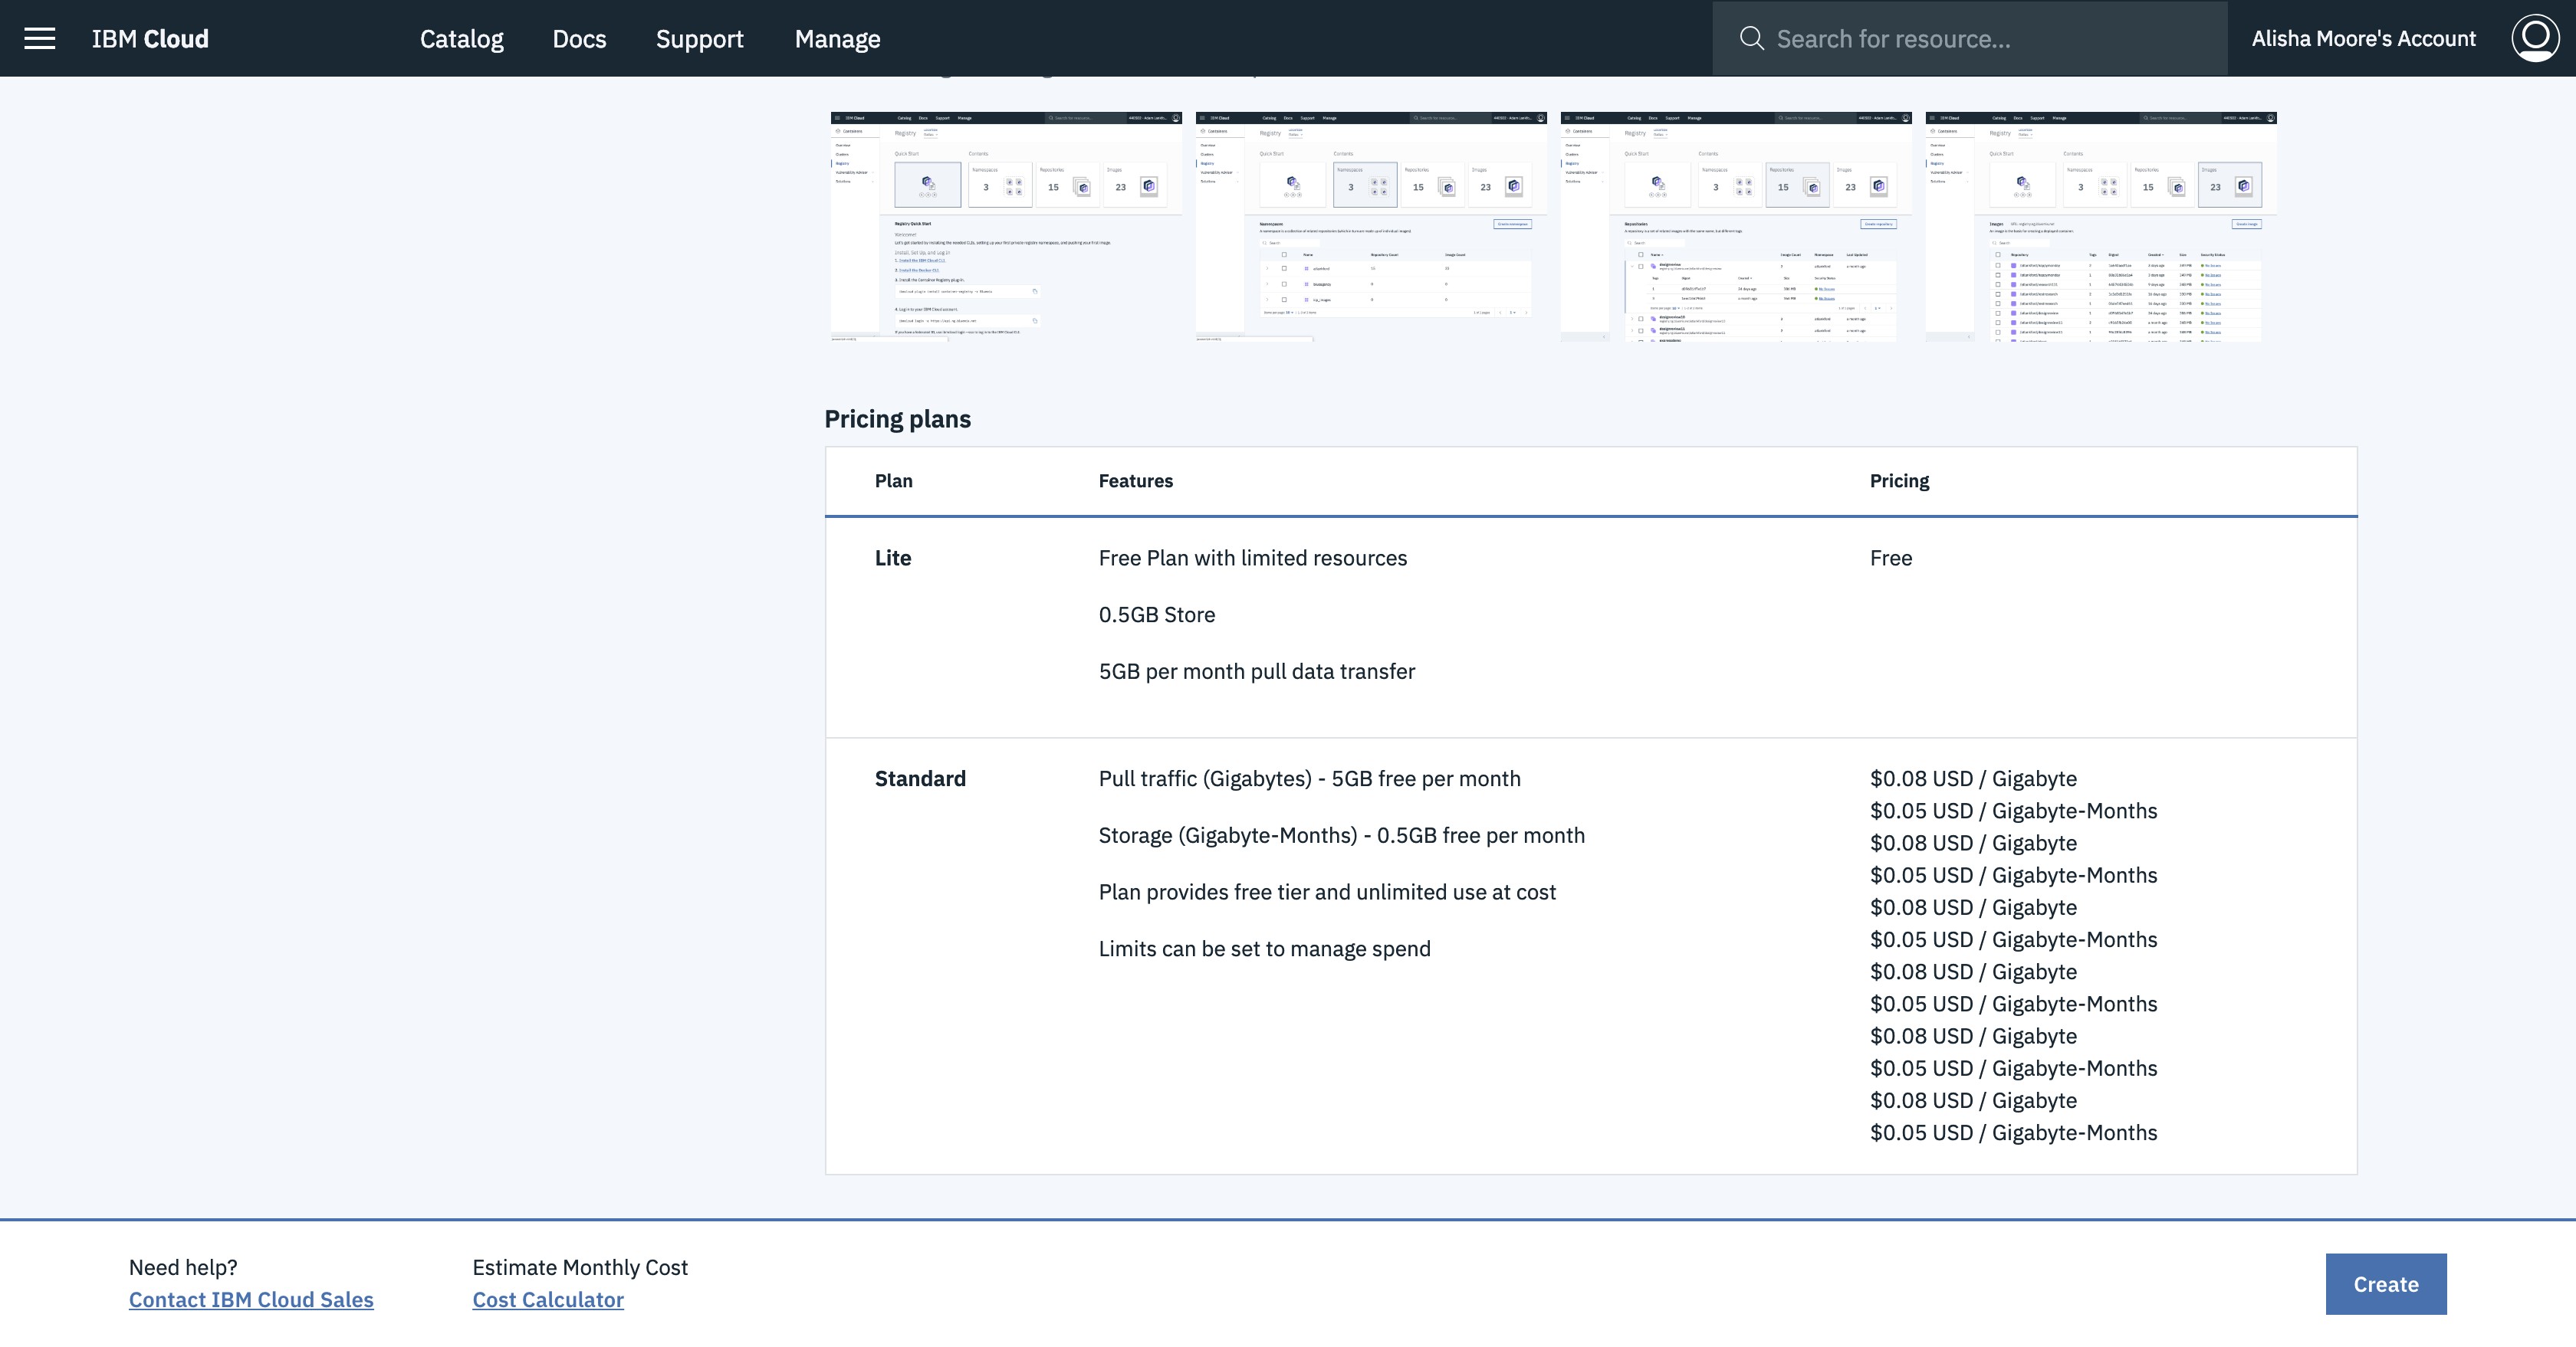The width and height of the screenshot is (2576, 1347).
Task: Click 'Free Plan with limited resources' text
Action: (x=1252, y=558)
